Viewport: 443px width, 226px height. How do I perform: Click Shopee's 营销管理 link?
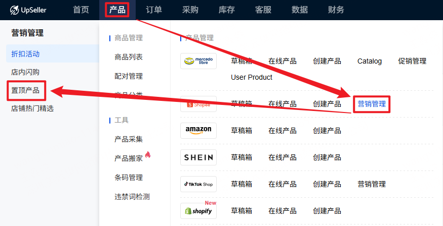coord(372,104)
